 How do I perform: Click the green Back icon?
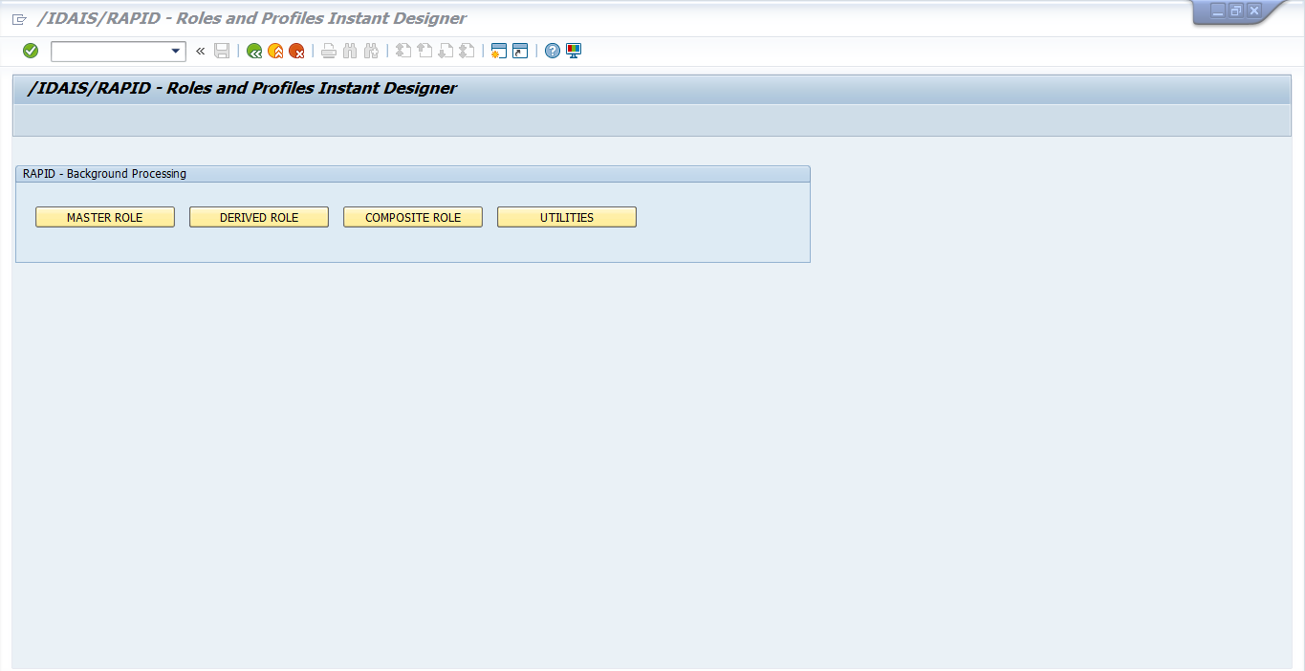coord(254,51)
